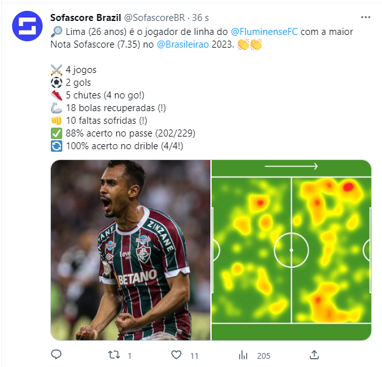View tweet analytics bar chart icon
This screenshot has width=382, height=367.
click(243, 355)
